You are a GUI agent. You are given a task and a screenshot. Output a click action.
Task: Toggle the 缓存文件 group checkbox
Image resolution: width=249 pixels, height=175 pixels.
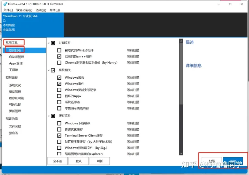pos(53,116)
